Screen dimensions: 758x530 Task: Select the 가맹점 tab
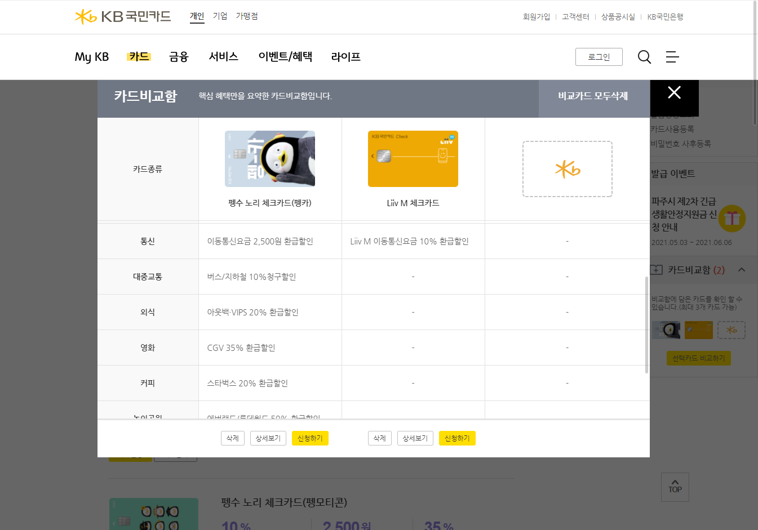click(x=246, y=16)
